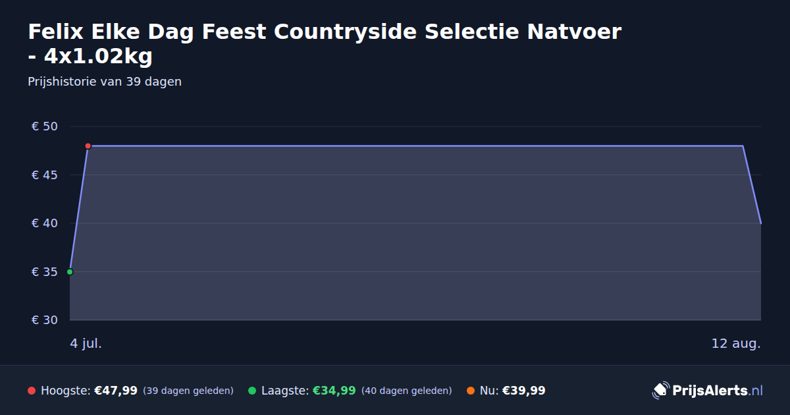Click the red Hoogste legend dot
The width and height of the screenshot is (790, 415).
coord(32,391)
